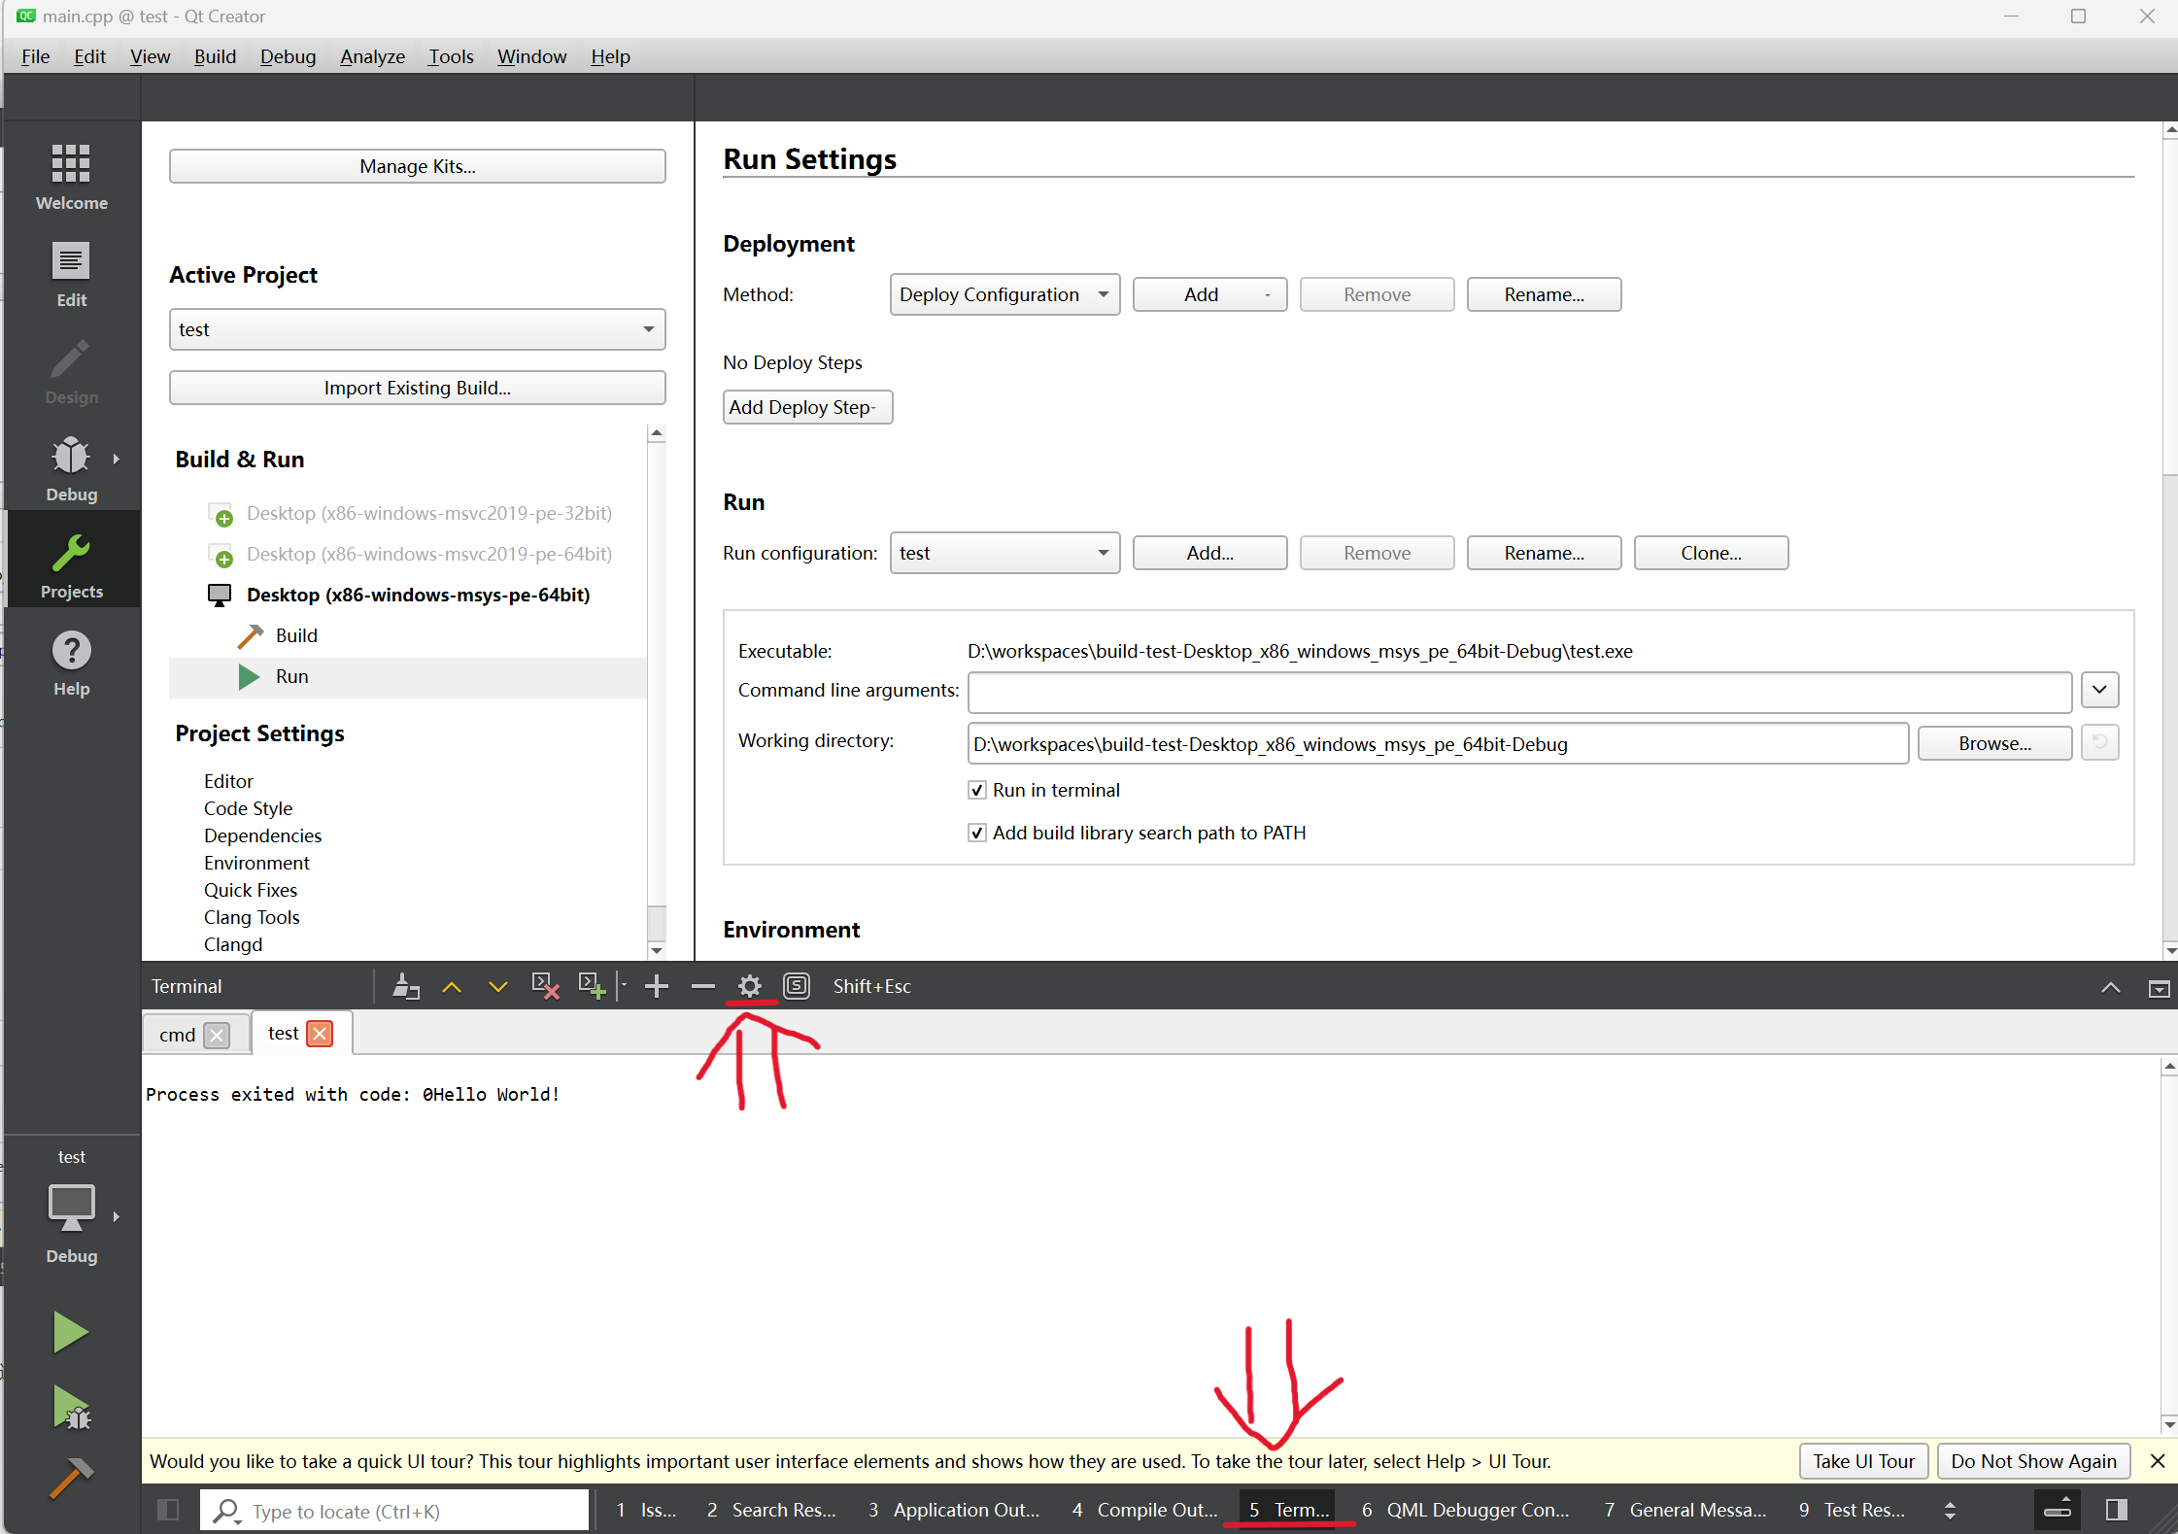
Task: Clear terminal with the broom icon
Action: [405, 987]
